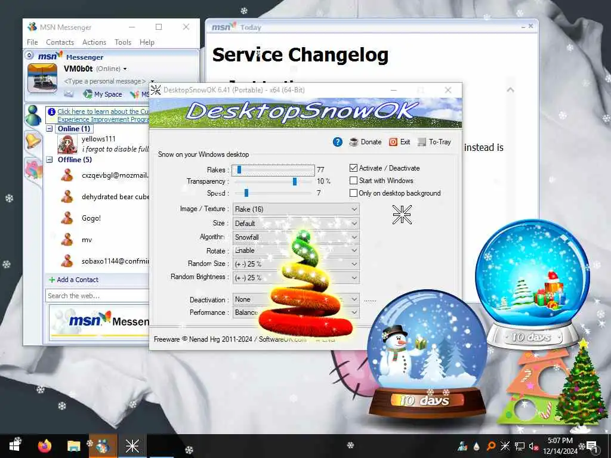Open the Random Size dropdown
611x458 pixels.
pyautogui.click(x=296, y=264)
